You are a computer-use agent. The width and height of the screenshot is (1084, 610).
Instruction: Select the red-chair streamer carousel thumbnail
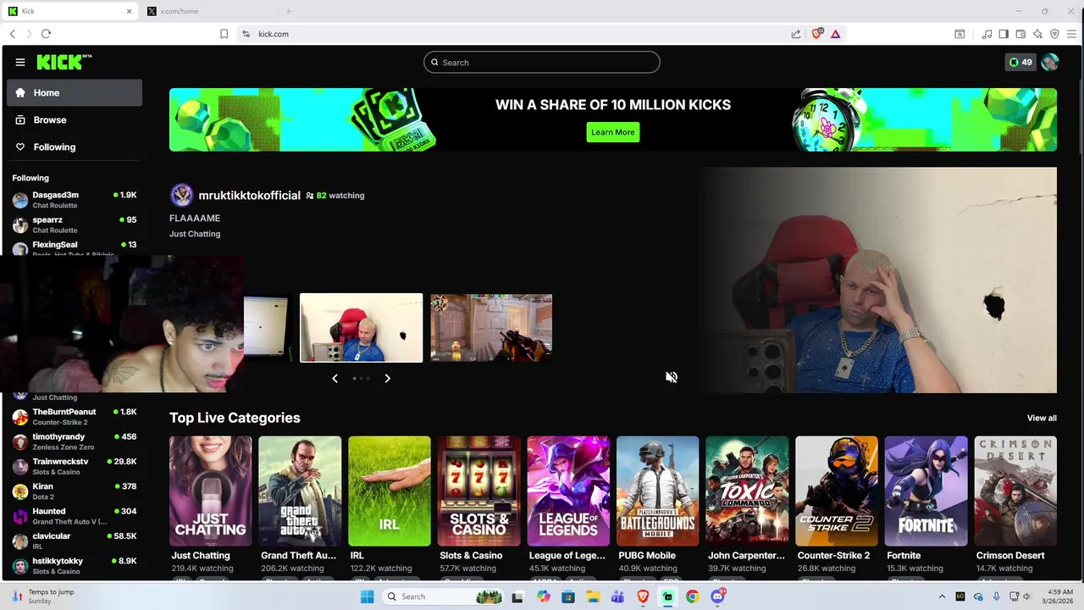(x=361, y=328)
